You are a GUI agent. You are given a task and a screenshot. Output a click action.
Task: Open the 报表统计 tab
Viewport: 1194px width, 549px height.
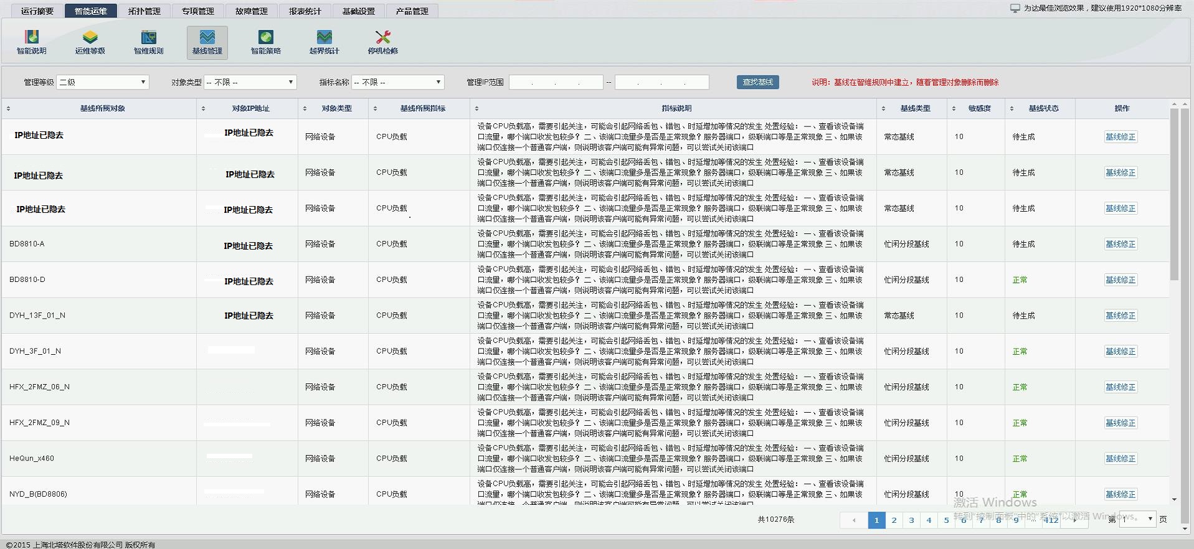pyautogui.click(x=305, y=11)
